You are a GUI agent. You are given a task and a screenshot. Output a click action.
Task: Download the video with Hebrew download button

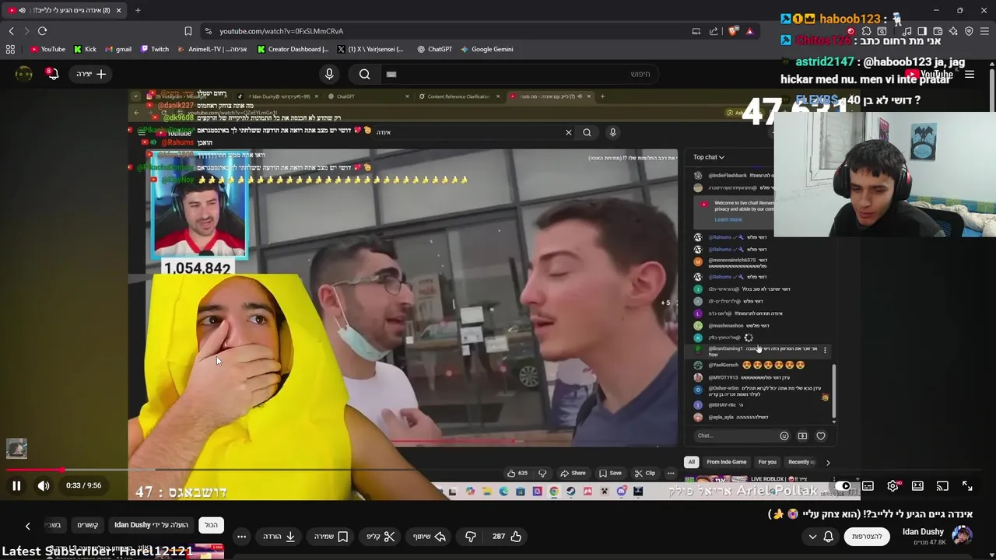279,536
